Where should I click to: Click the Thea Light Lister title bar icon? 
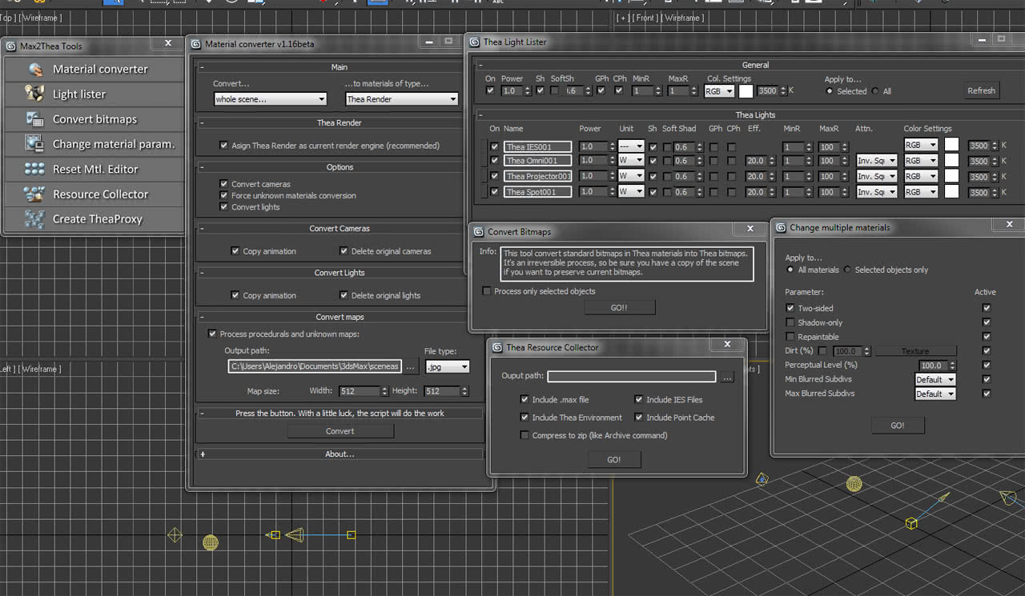pos(475,42)
